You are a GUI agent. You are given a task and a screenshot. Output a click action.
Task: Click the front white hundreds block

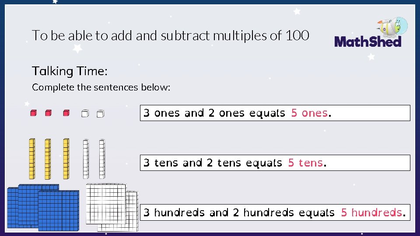pos(106,204)
